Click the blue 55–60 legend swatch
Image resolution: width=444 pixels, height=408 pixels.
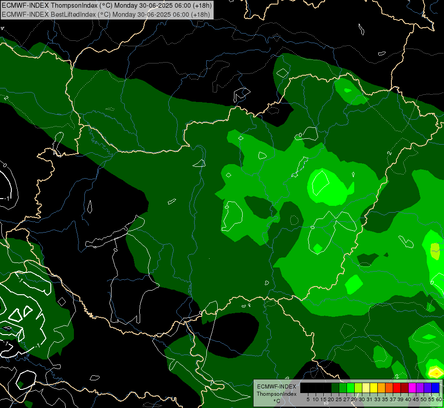(x=435, y=388)
